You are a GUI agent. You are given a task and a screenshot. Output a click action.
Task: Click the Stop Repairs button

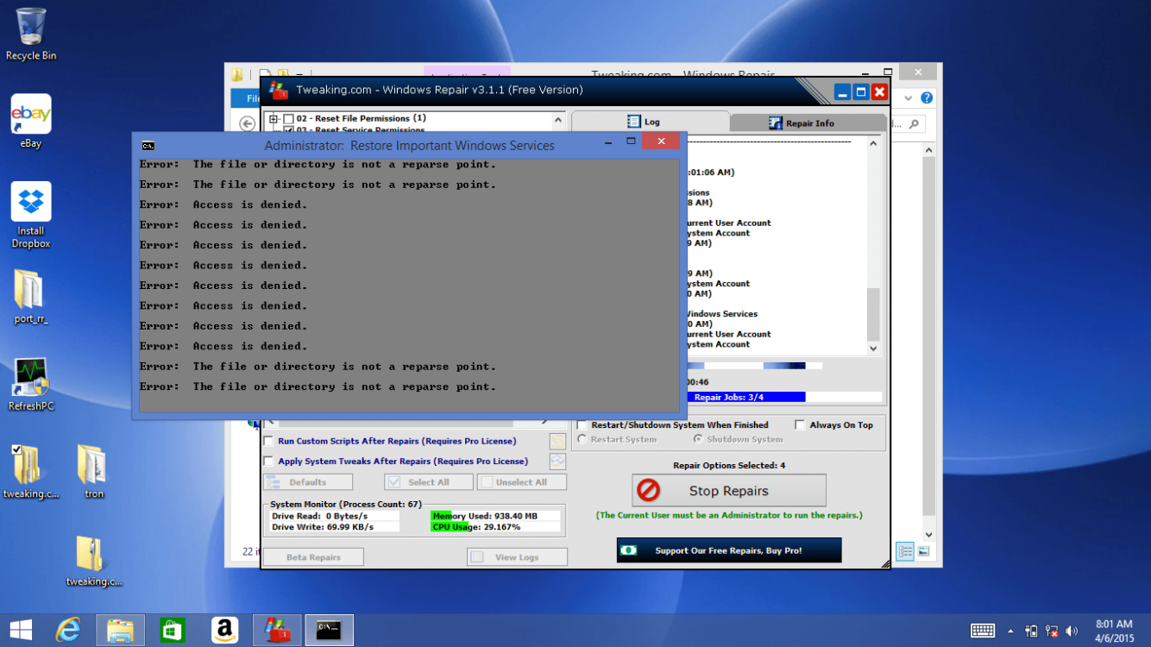pyautogui.click(x=729, y=491)
